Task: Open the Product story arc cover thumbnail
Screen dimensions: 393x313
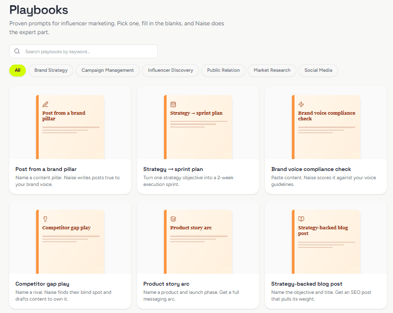Action: (198, 242)
